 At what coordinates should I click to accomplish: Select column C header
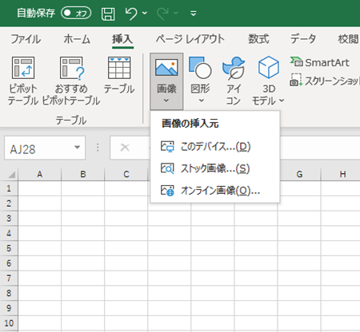(126, 174)
